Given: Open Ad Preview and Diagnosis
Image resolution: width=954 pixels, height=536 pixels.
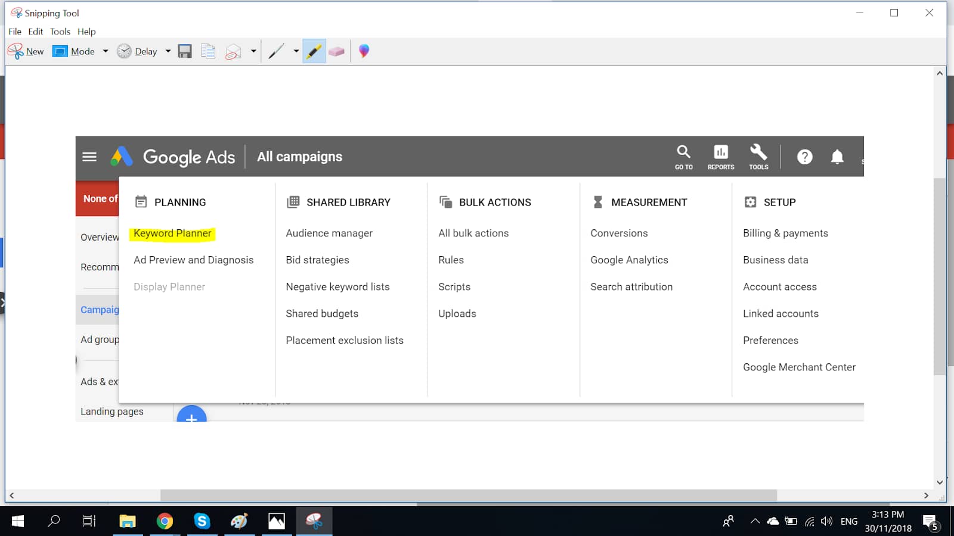Looking at the screenshot, I should [193, 260].
